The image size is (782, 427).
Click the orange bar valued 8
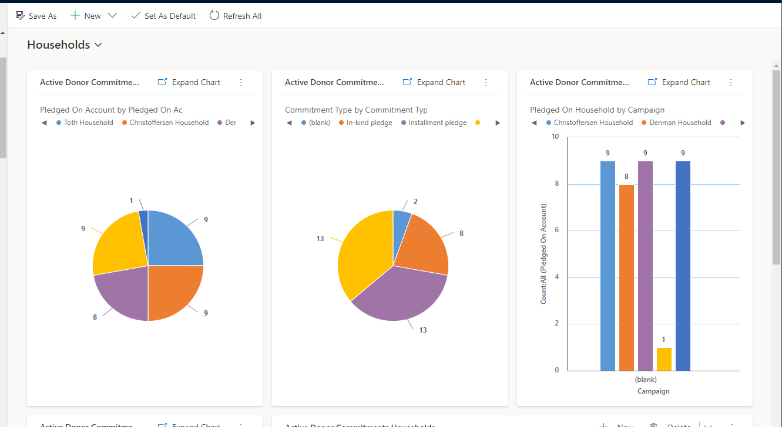point(626,277)
